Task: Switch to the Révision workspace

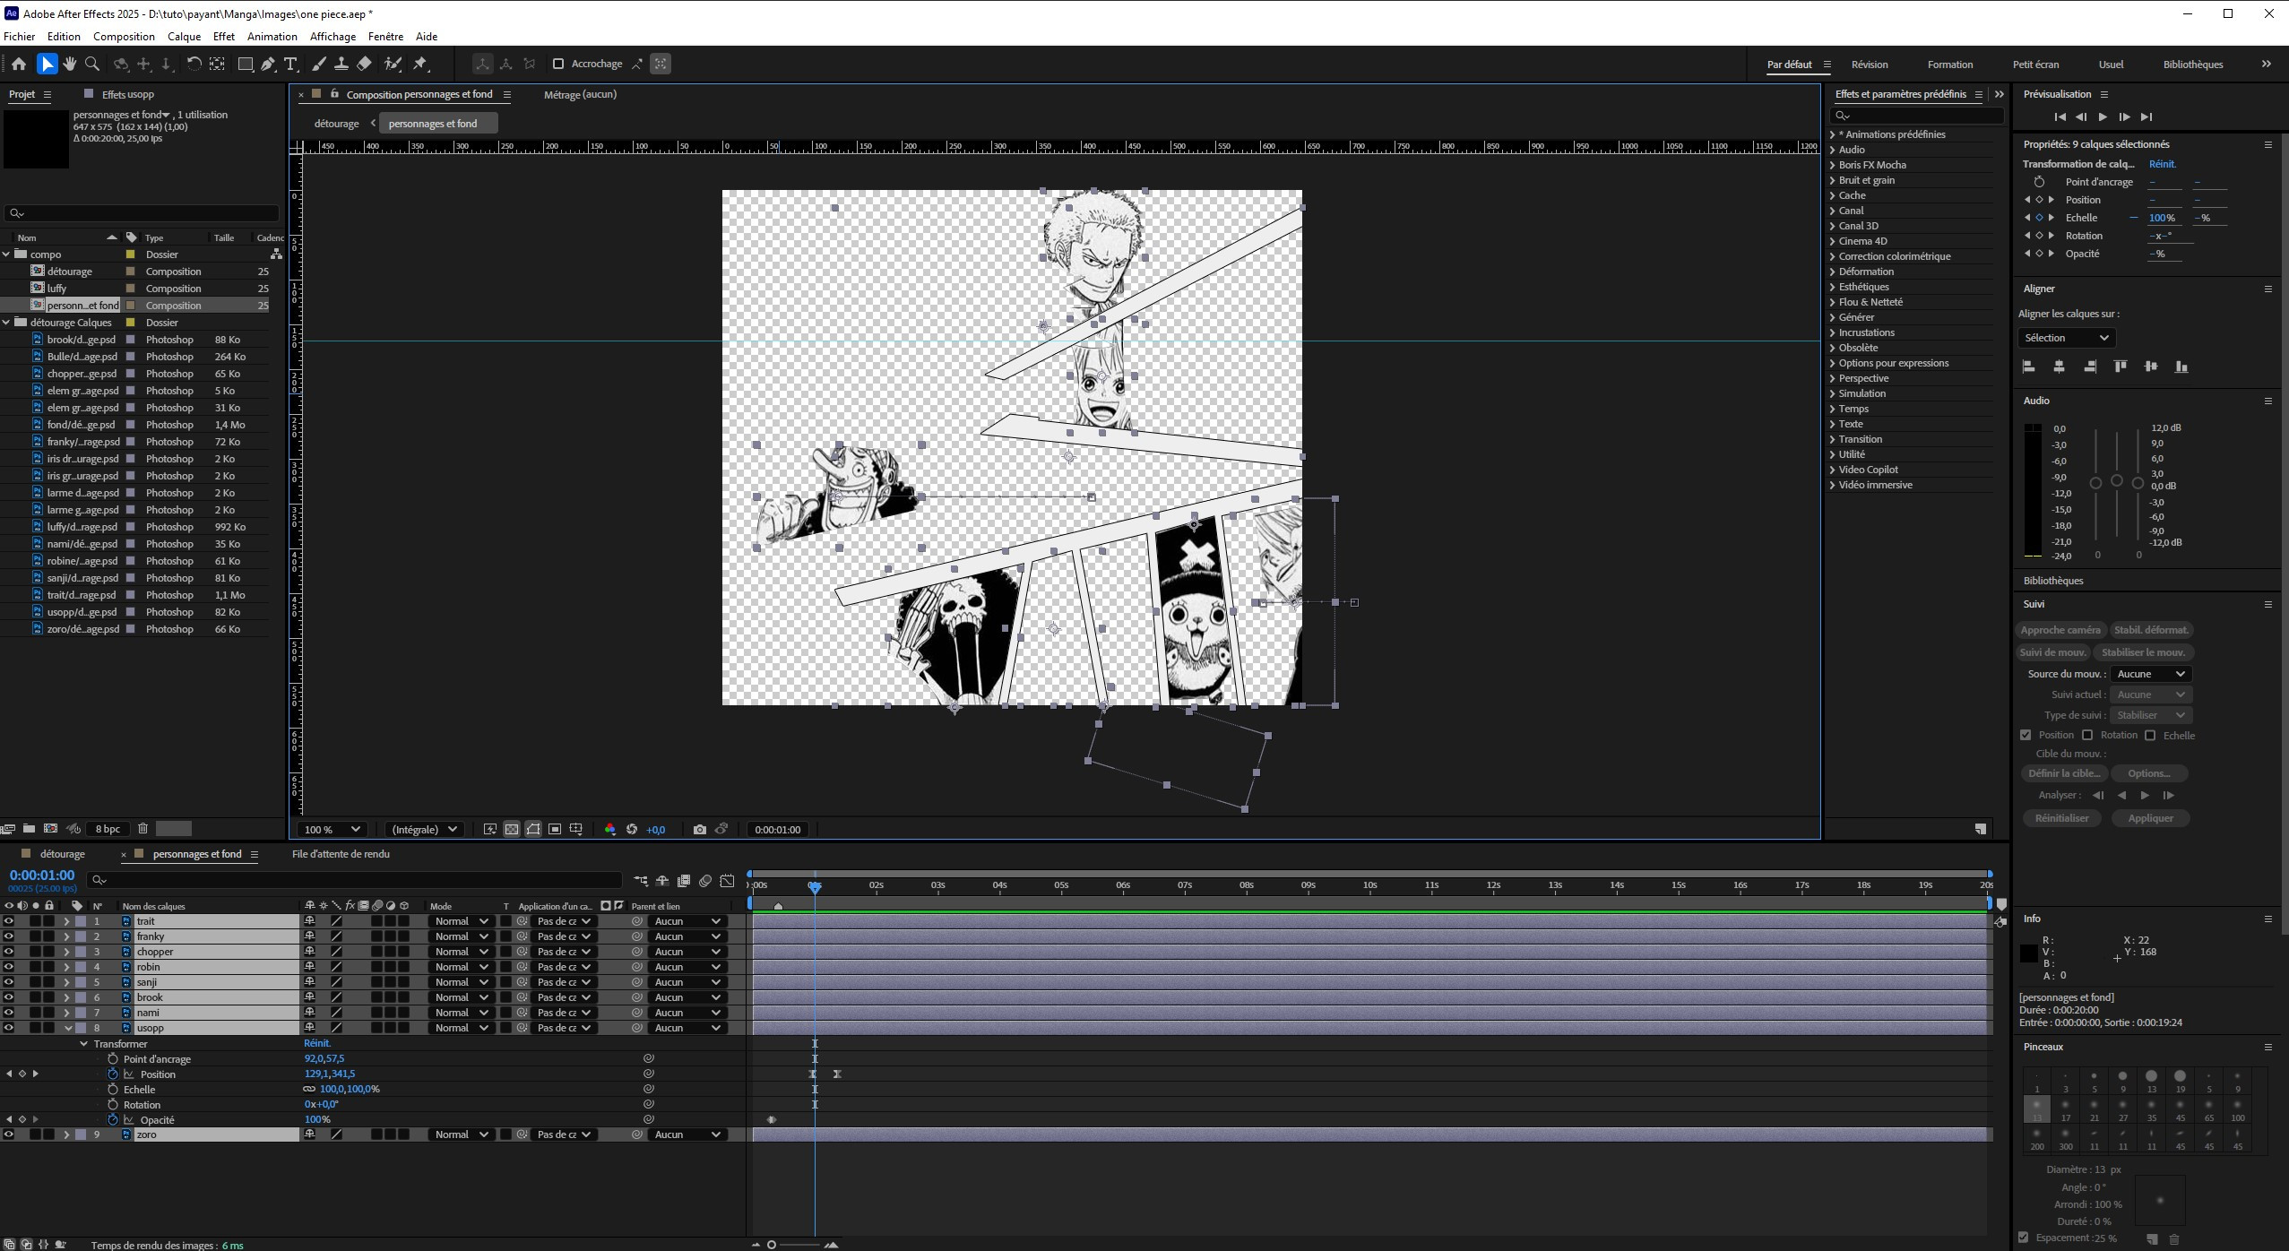Action: pyautogui.click(x=1870, y=65)
